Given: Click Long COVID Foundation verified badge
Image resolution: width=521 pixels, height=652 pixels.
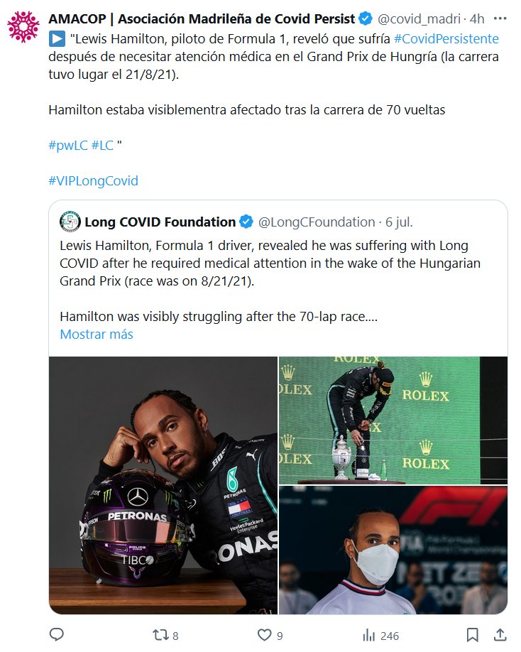Looking at the screenshot, I should [246, 222].
